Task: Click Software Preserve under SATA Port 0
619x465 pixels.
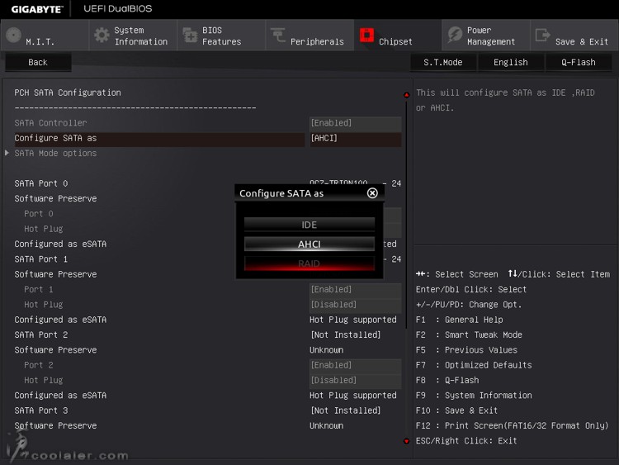Action: point(55,199)
